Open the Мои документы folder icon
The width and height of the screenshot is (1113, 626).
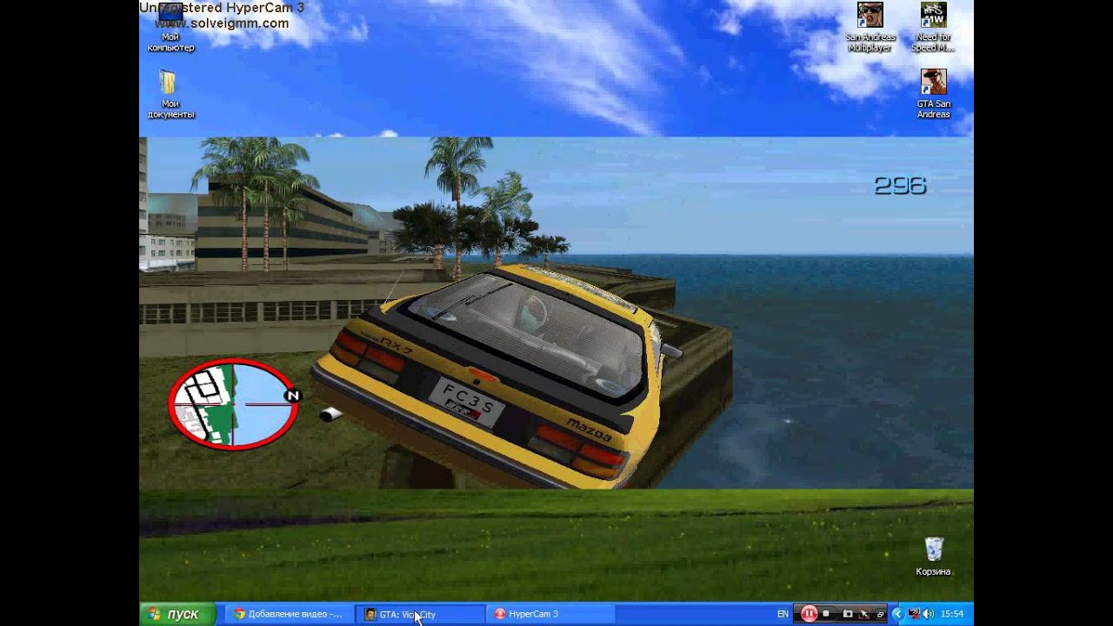(170, 96)
